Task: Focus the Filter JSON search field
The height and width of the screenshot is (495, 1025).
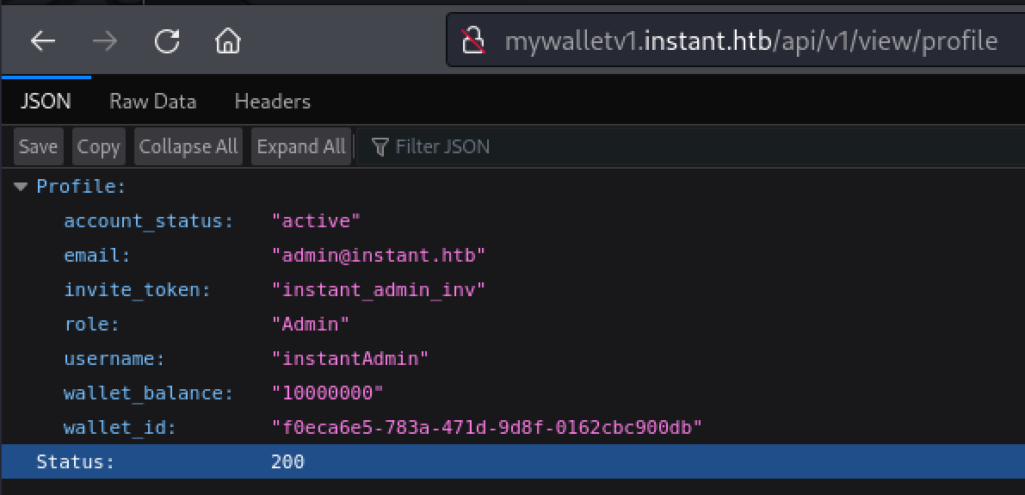Action: [516, 147]
